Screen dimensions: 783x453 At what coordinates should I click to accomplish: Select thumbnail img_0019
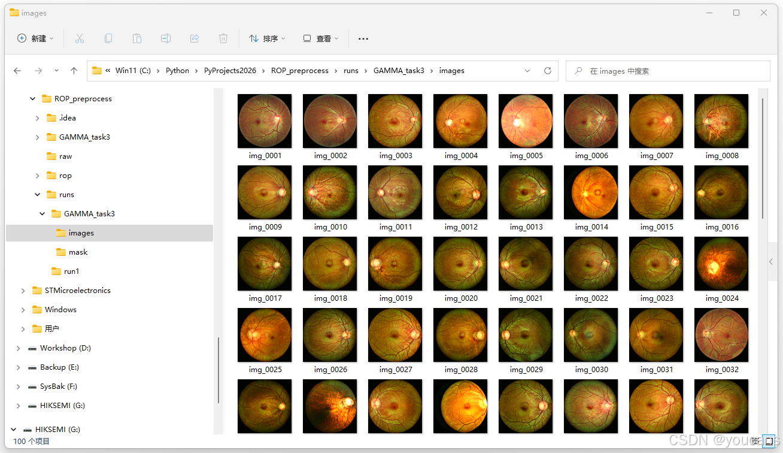pyautogui.click(x=395, y=263)
